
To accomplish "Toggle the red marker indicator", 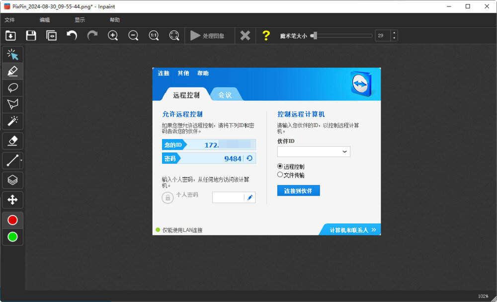I will (x=12, y=220).
